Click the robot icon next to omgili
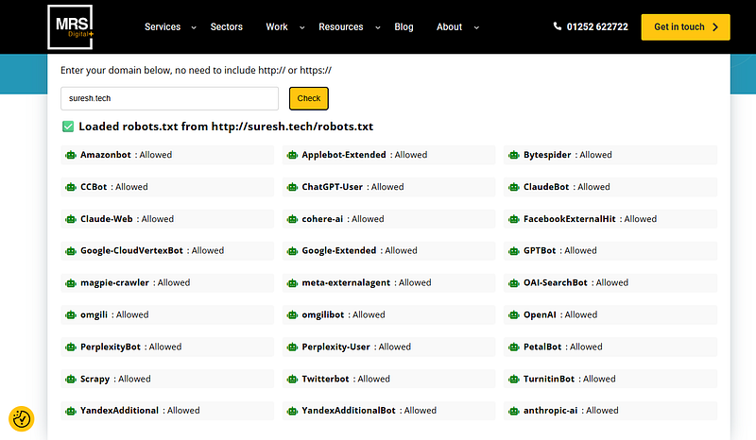The height and width of the screenshot is (440, 756). tap(71, 315)
